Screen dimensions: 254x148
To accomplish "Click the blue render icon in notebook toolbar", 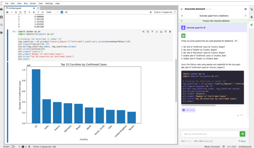I will coord(62,12).
